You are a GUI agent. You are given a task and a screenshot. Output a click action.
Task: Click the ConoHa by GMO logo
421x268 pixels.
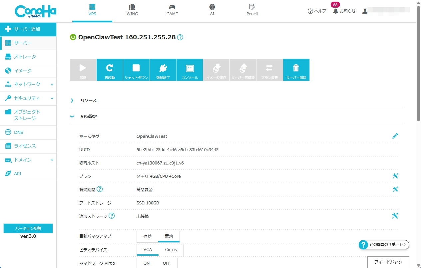click(x=35, y=11)
